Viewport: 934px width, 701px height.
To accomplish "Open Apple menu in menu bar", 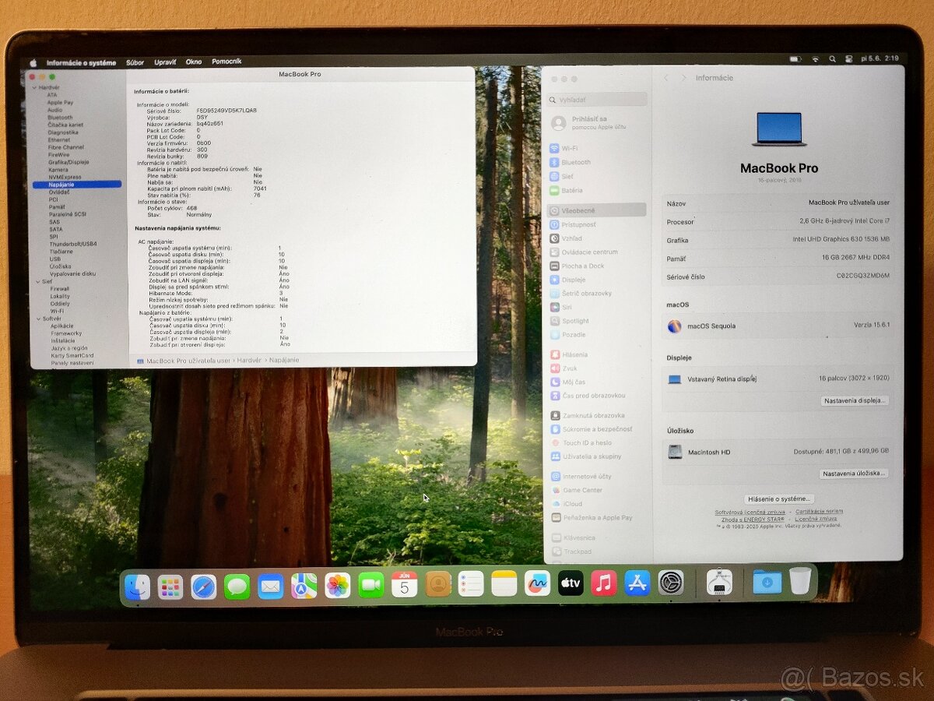I will click(x=33, y=62).
